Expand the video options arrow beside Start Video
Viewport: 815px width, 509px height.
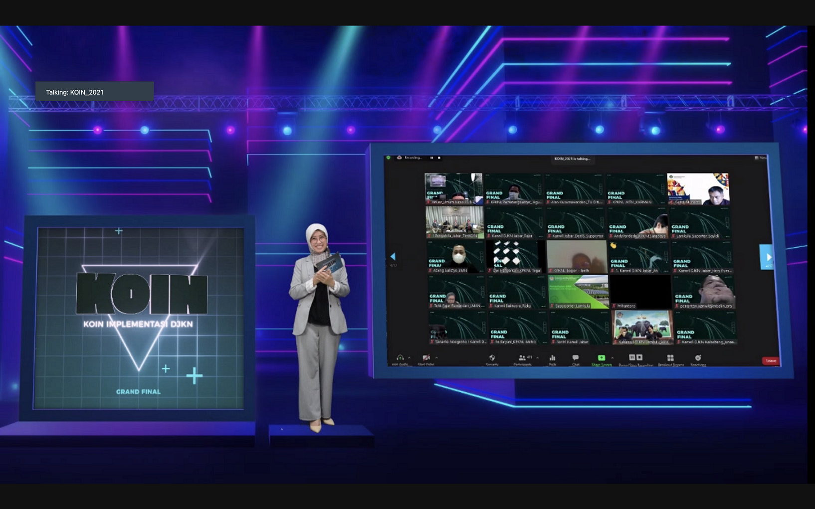point(436,357)
